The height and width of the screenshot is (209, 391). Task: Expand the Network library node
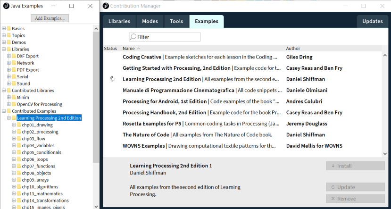9,63
